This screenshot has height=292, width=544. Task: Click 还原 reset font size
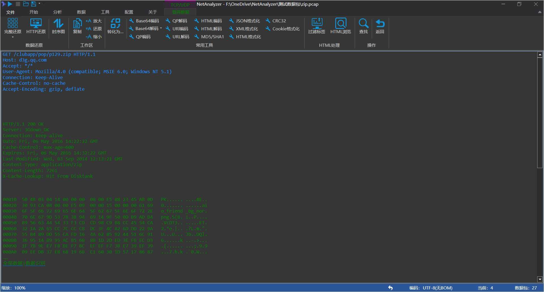(x=94, y=29)
